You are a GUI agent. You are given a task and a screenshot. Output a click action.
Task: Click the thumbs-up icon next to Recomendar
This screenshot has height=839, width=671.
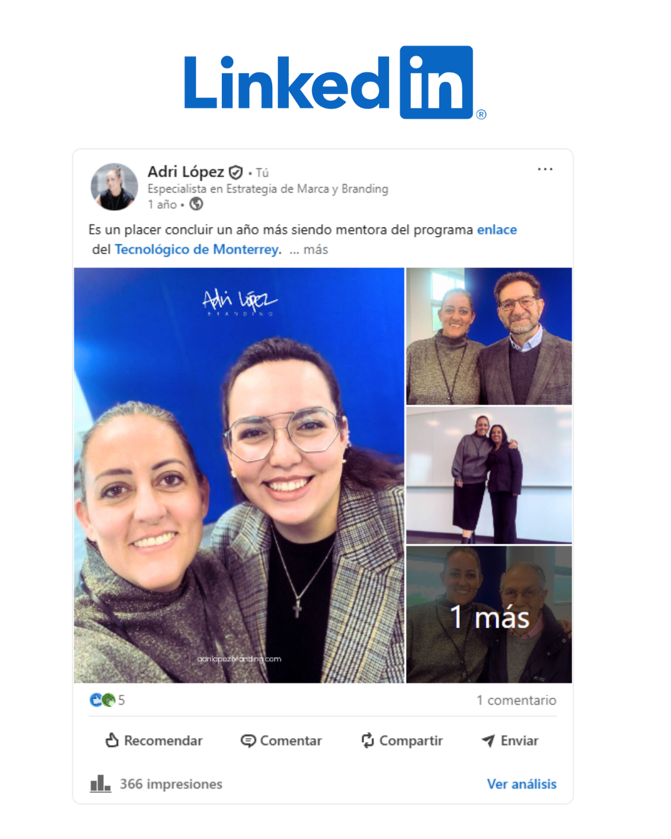[112, 740]
